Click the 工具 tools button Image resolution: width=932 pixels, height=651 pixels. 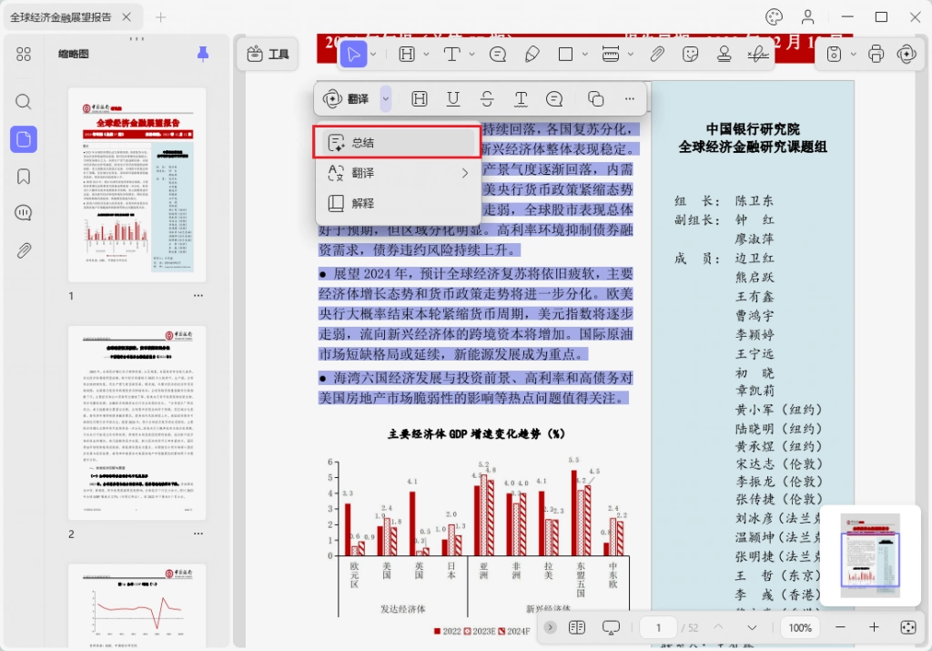(x=268, y=54)
